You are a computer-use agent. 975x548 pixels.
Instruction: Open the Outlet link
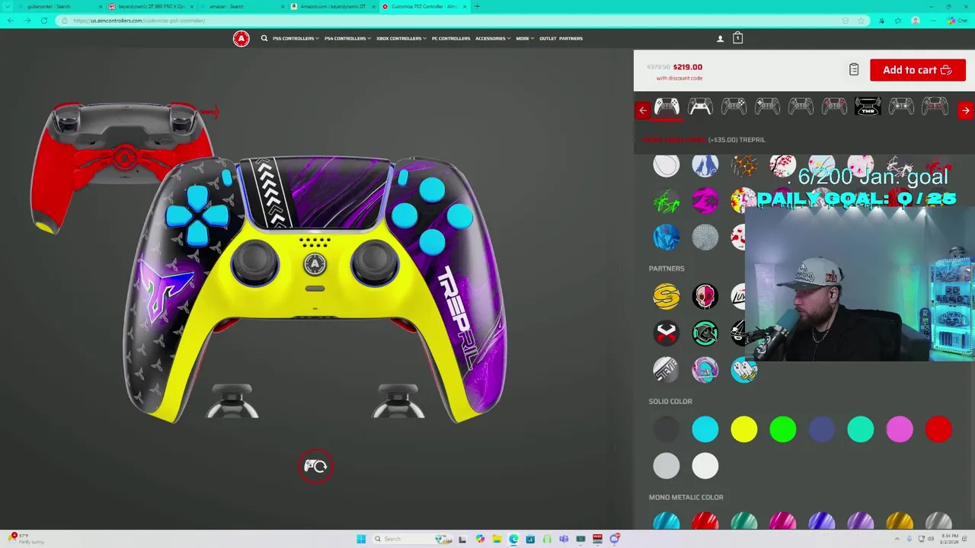tap(548, 38)
